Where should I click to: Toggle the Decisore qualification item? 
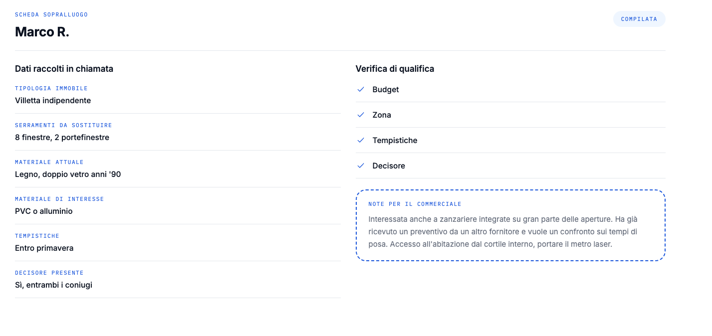(x=510, y=166)
